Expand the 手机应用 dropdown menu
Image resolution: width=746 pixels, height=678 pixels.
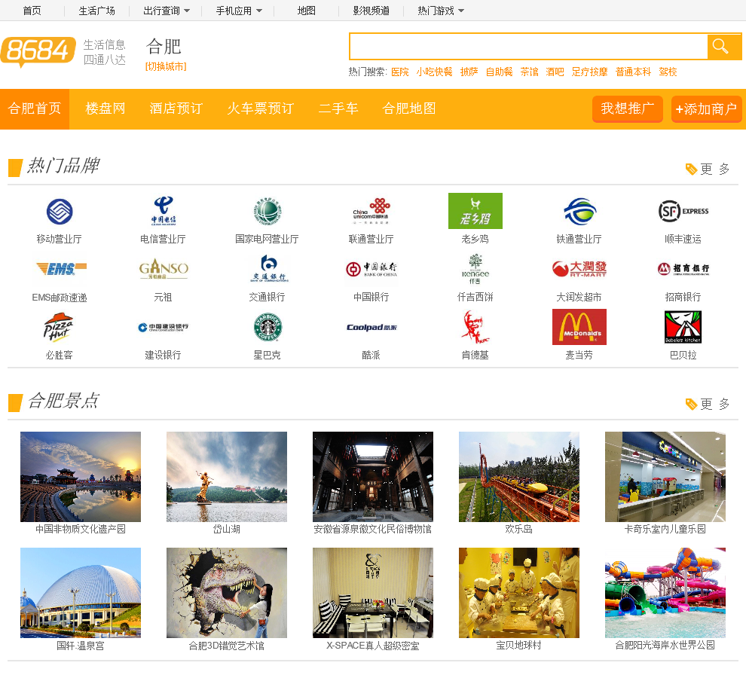coord(239,11)
